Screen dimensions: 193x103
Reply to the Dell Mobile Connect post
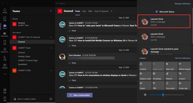[x=72, y=46]
